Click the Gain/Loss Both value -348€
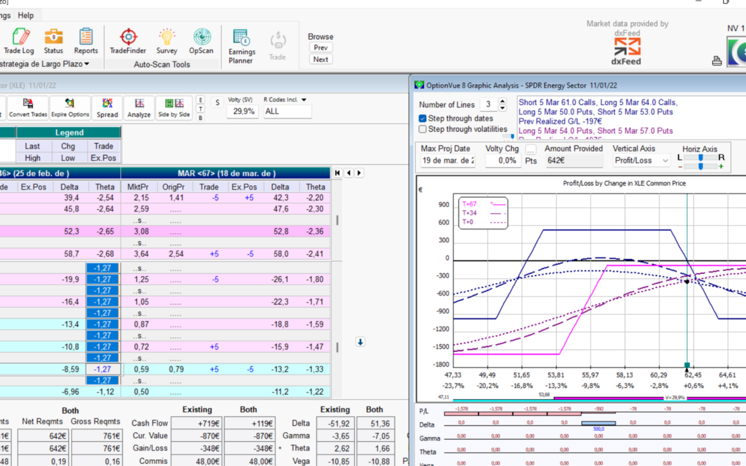This screenshot has width=746, height=466. 249,449
